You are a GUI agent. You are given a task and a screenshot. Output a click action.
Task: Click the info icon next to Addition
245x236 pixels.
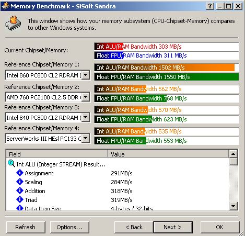point(20,190)
